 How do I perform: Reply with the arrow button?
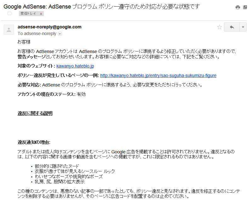(232, 27)
